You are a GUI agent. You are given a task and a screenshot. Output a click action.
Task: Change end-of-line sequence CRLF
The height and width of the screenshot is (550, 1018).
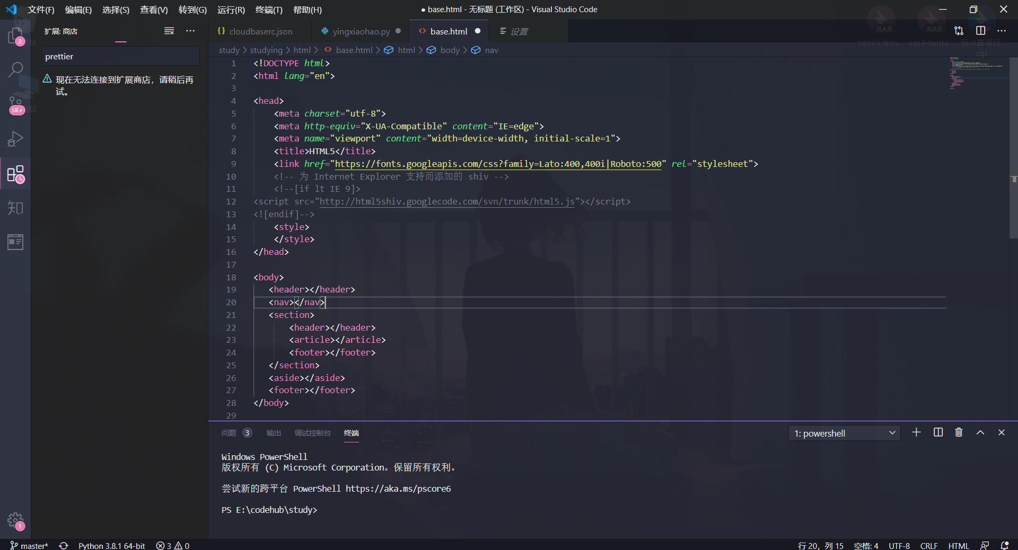coord(929,545)
